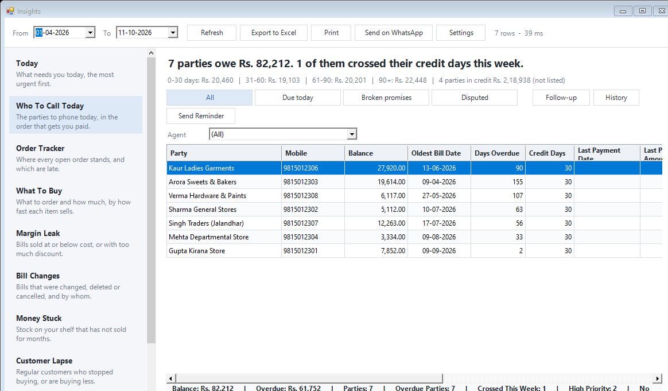This screenshot has height=391, width=668.
Task: Expand the Agent combo box
Action: [x=351, y=134]
